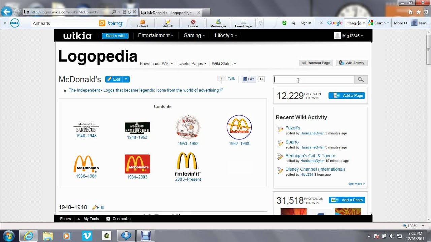Expand the Entertainment menu
The image size is (431, 242).
(x=156, y=35)
